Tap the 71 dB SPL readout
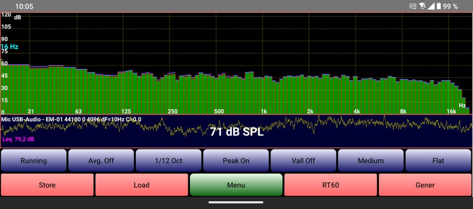The height and width of the screenshot is (209, 473). pos(237,132)
